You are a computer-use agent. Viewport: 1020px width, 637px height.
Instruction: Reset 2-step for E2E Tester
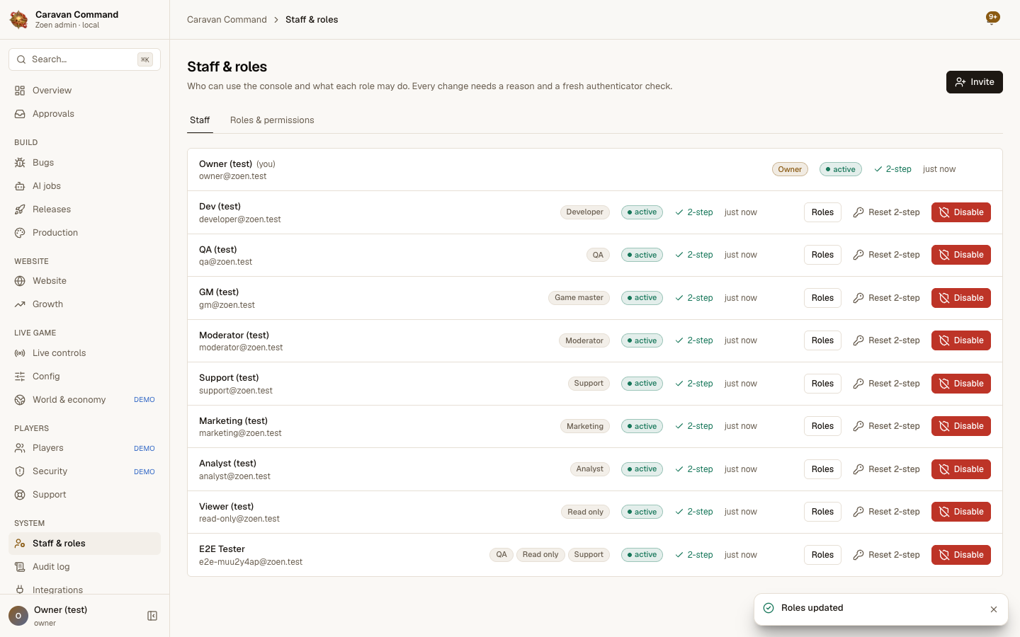pos(886,555)
